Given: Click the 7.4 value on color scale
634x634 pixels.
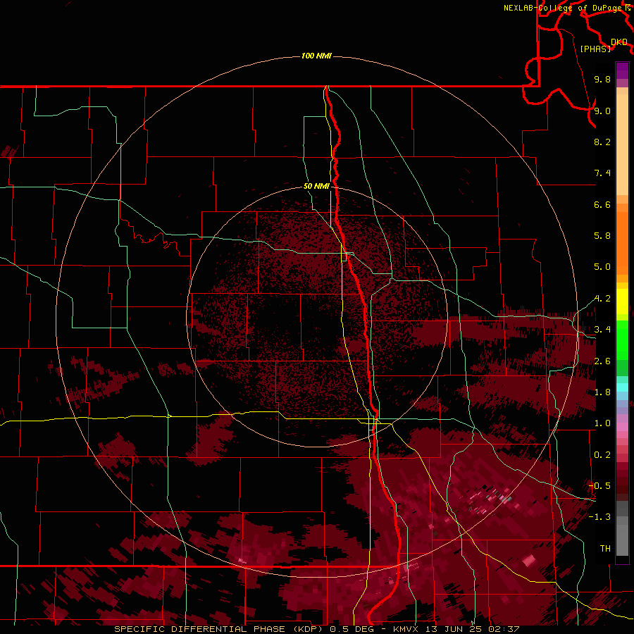Looking at the screenshot, I should point(602,173).
